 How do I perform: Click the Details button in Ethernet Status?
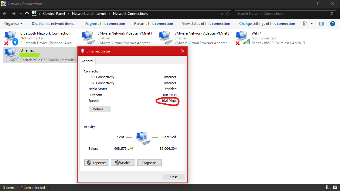click(100, 109)
